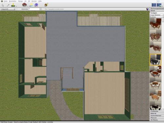This screenshot has height=123, width=164.
Task: Switch to the first blue floor-plan view icon
Action: 154,5
